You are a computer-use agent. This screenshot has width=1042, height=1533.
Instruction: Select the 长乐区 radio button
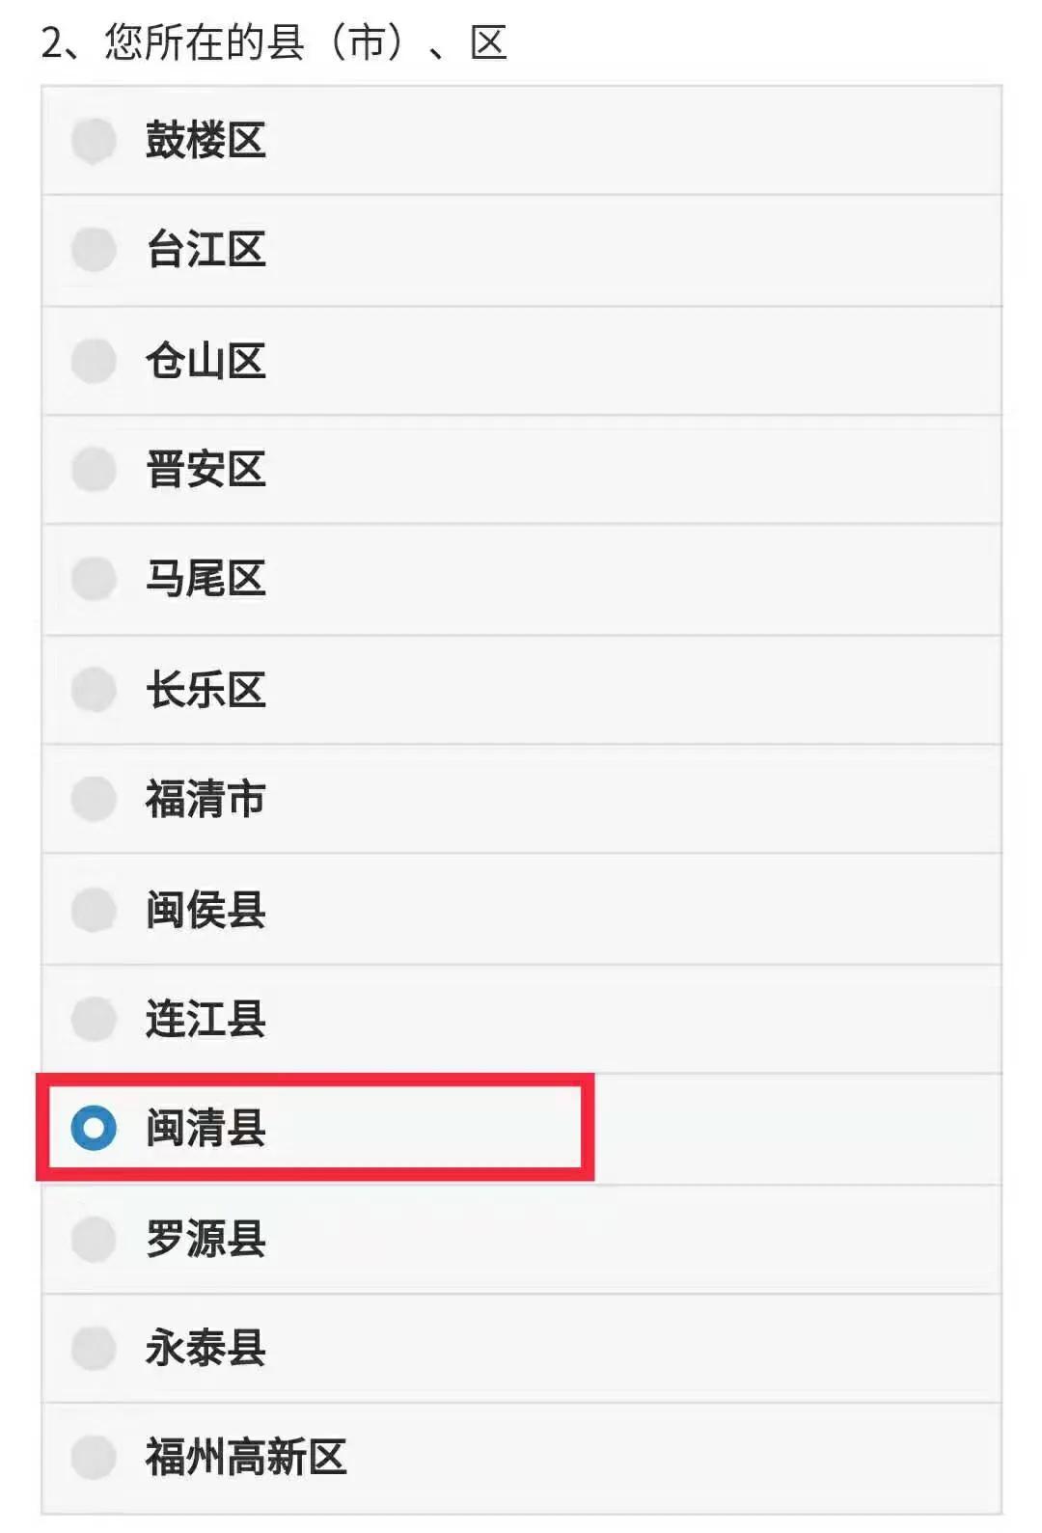[93, 691]
